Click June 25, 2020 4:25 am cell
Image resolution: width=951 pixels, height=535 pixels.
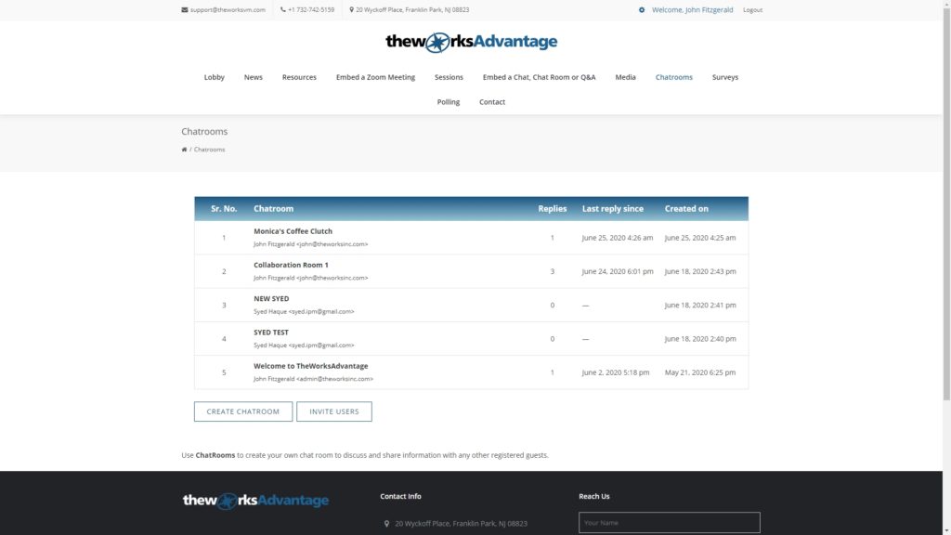(x=700, y=238)
